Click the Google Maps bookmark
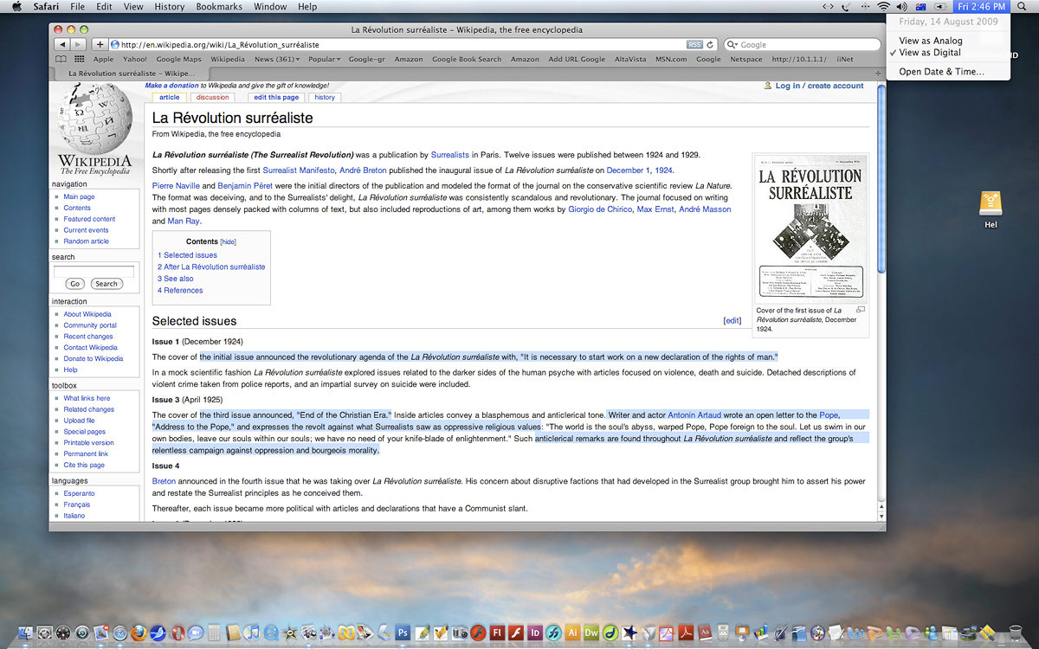This screenshot has height=649, width=1039. pos(178,60)
